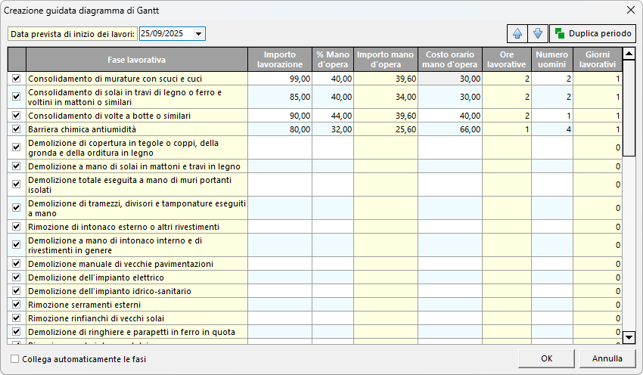
Task: Select Demolizione dell'impianto elettrico row
Action: pyautogui.click(x=136, y=277)
